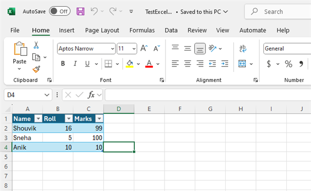311x191 pixels.
Task: Apply yellow Fill Color bucket
Action: (x=129, y=64)
